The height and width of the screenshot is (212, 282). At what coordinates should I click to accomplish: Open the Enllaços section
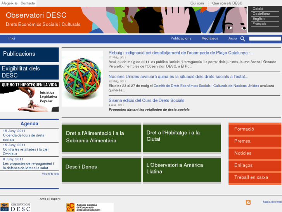255,165
